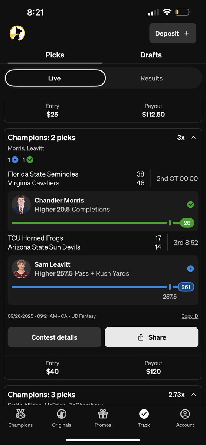This screenshot has width=206, height=445.
Task: Tap Sam Leavitt player photo
Action: (21, 269)
